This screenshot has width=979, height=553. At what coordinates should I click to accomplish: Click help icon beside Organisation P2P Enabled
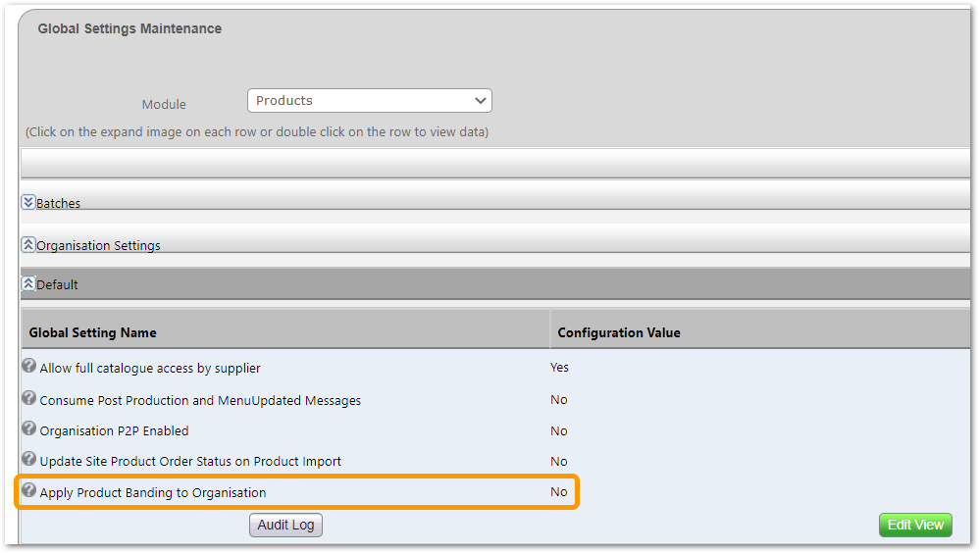28,428
